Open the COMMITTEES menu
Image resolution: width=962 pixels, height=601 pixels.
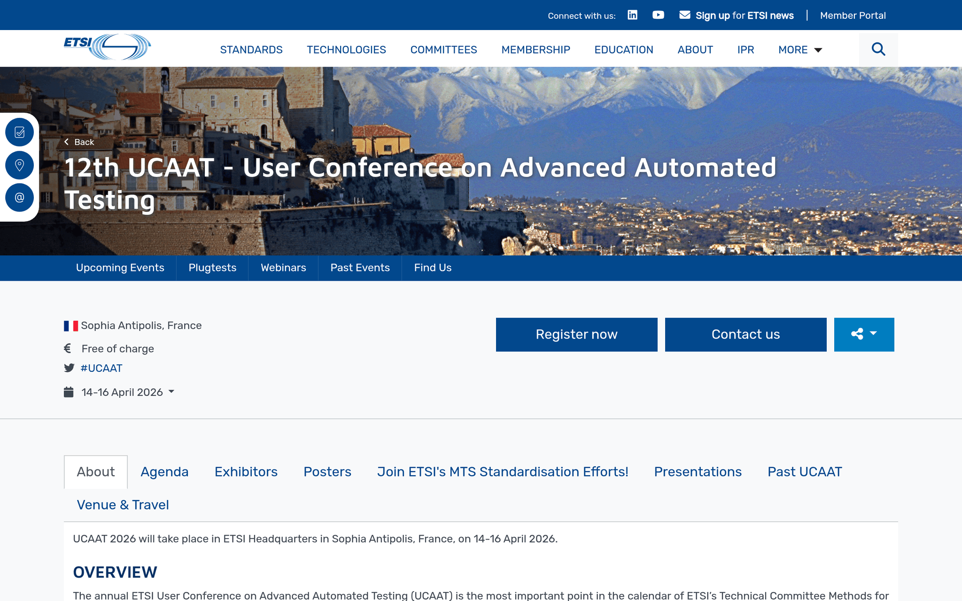(x=443, y=50)
